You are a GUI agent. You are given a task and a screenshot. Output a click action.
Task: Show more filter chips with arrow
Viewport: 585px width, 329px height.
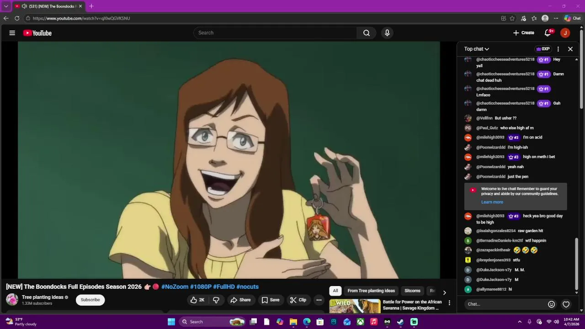click(444, 292)
